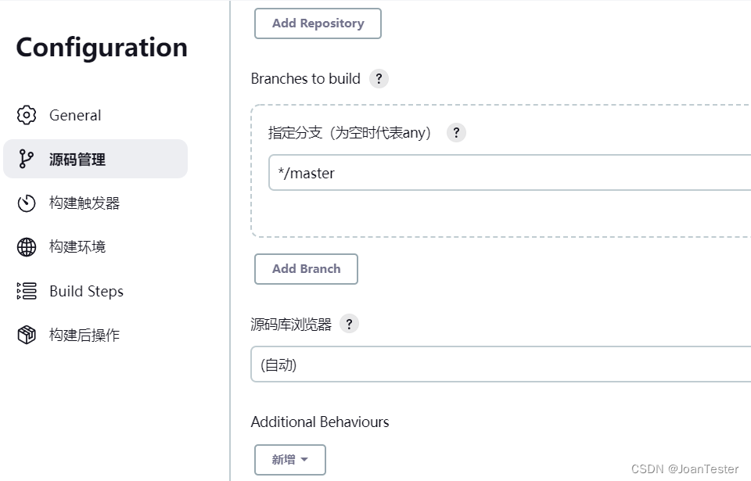Click the Add Repository button
The image size is (751, 481).
317,23
